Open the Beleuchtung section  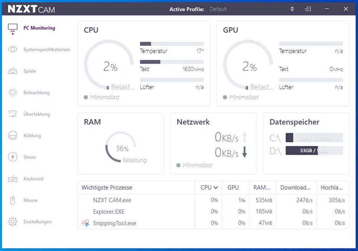(x=36, y=93)
